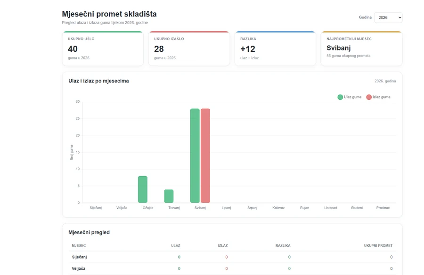Click the MJESEC column header

pos(79,245)
